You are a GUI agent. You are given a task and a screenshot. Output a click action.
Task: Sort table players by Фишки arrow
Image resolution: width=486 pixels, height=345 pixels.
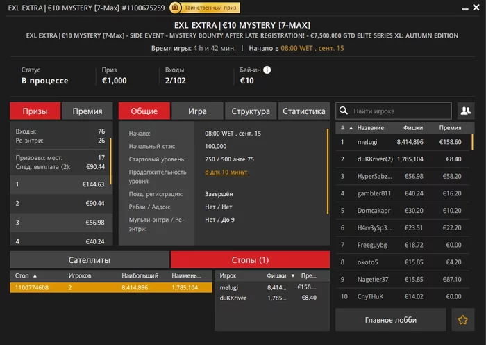click(x=293, y=275)
